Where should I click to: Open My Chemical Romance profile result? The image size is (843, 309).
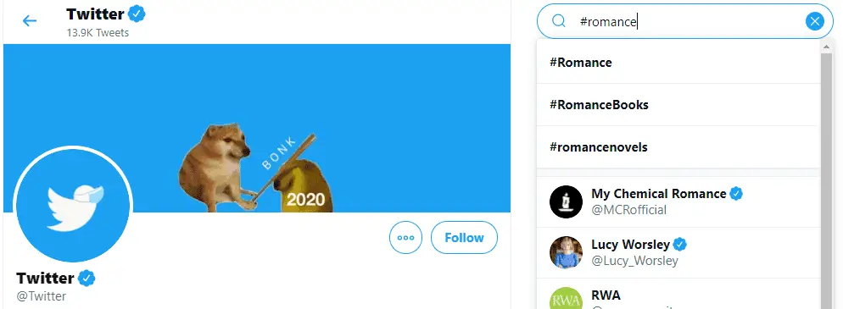click(x=678, y=201)
